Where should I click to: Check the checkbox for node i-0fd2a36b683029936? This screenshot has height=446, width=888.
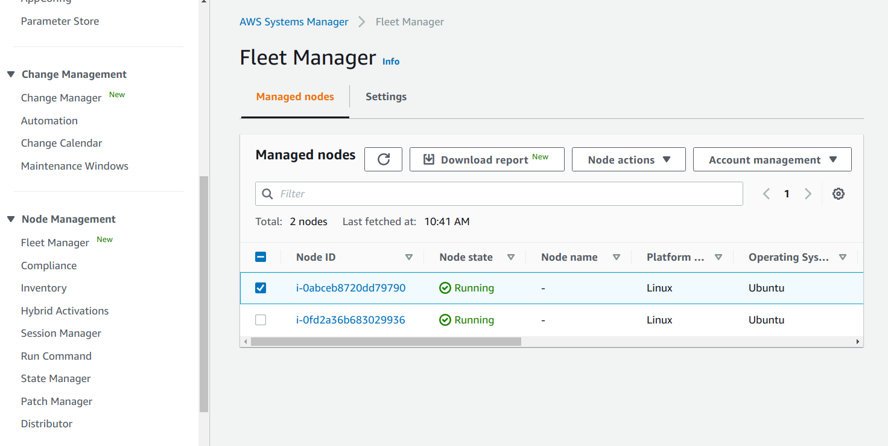click(x=261, y=320)
